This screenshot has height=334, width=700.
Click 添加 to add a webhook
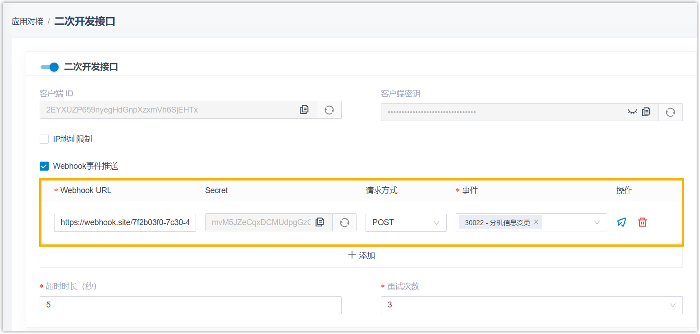[361, 256]
